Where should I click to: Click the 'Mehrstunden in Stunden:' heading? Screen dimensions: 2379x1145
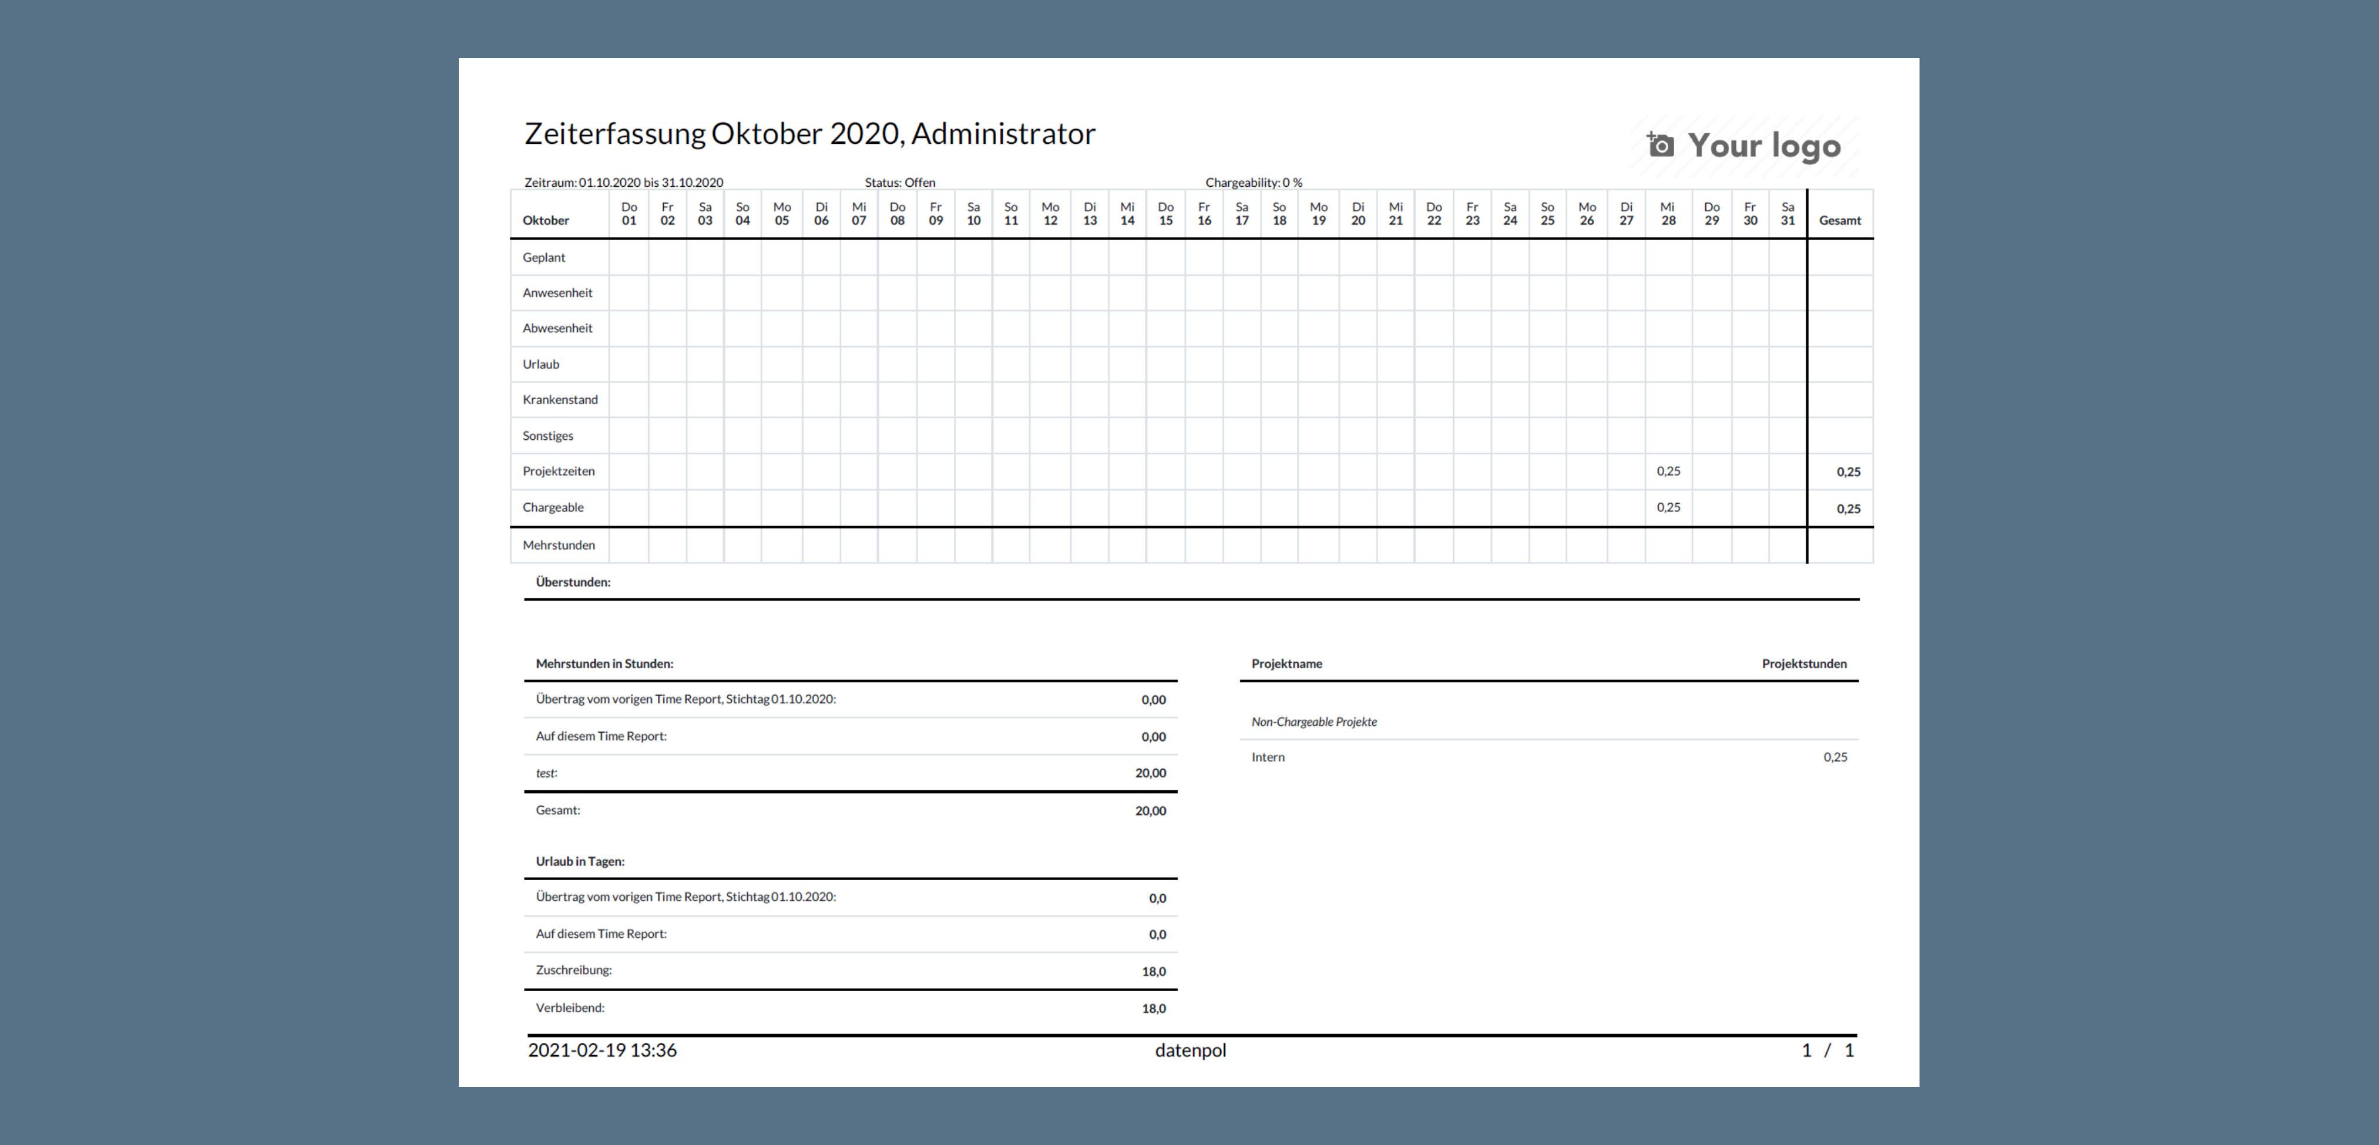click(605, 664)
